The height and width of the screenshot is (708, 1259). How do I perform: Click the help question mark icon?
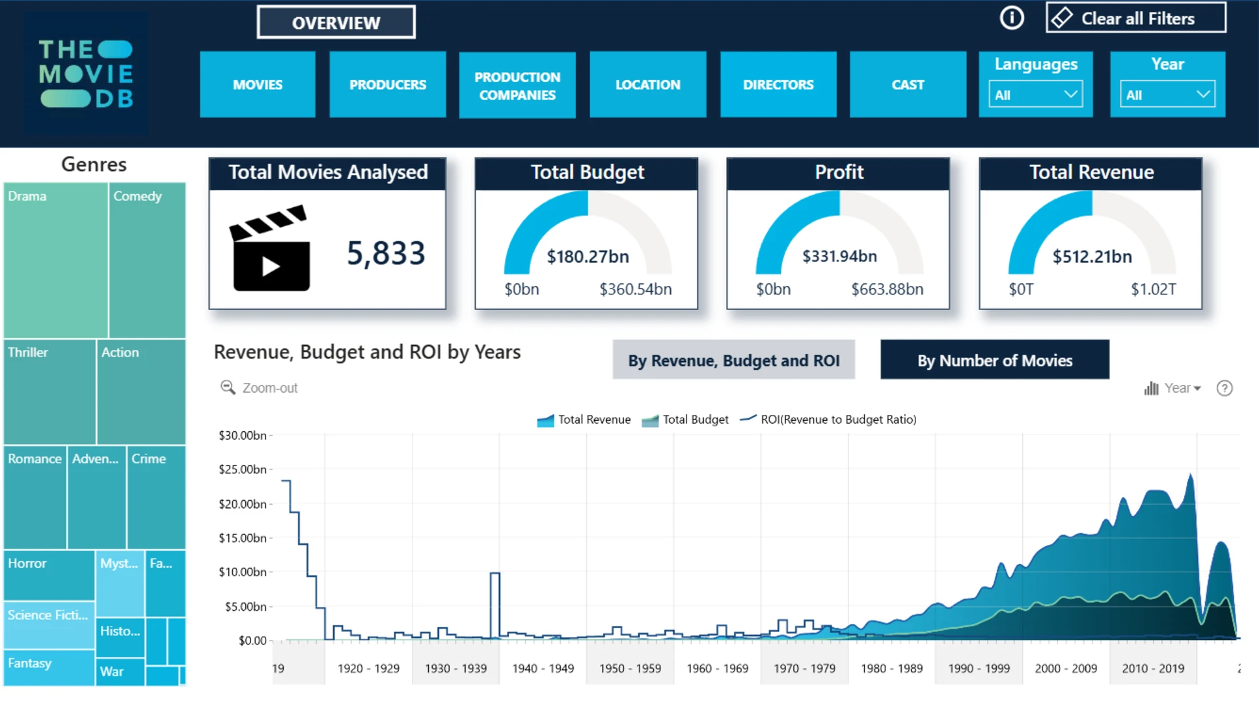tap(1224, 388)
